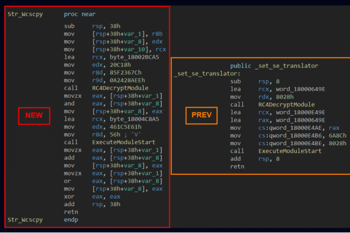Click the 'mov rdx, 8028h' instruction
The image size is (350, 233).
pyautogui.click(x=262, y=97)
